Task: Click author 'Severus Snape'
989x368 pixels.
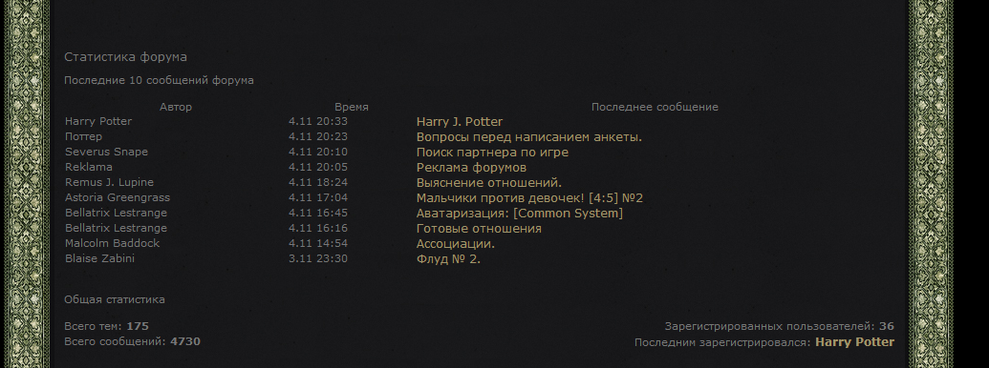Action: pyautogui.click(x=107, y=152)
